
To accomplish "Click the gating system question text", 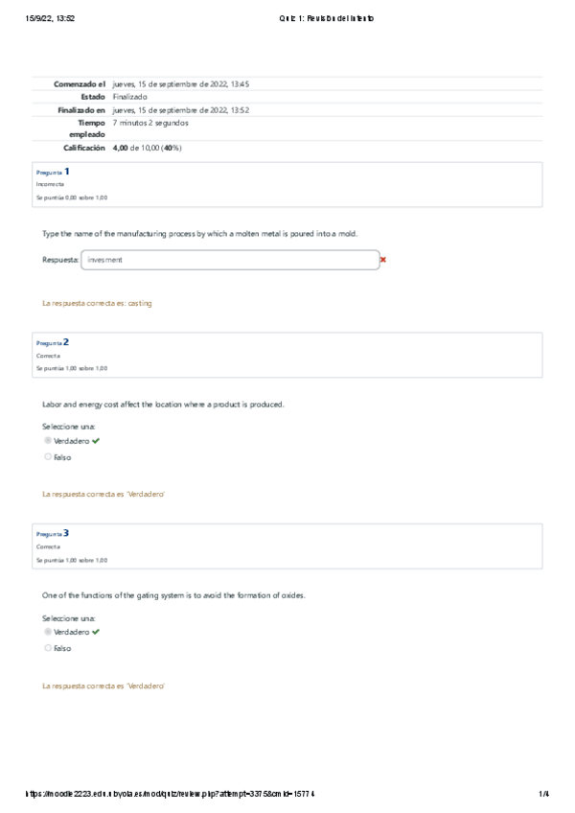I will tap(174, 595).
